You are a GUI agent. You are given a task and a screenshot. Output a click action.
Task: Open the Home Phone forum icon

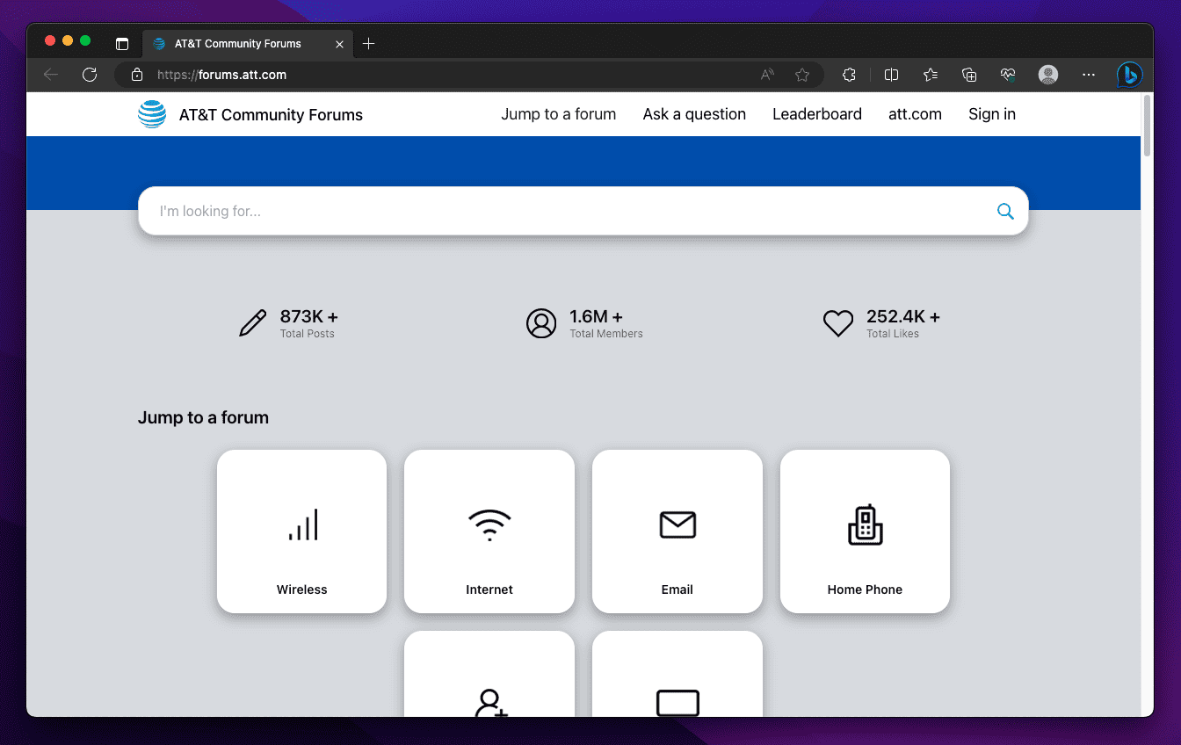865,525
